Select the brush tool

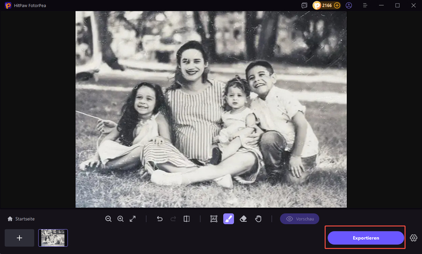click(x=228, y=219)
